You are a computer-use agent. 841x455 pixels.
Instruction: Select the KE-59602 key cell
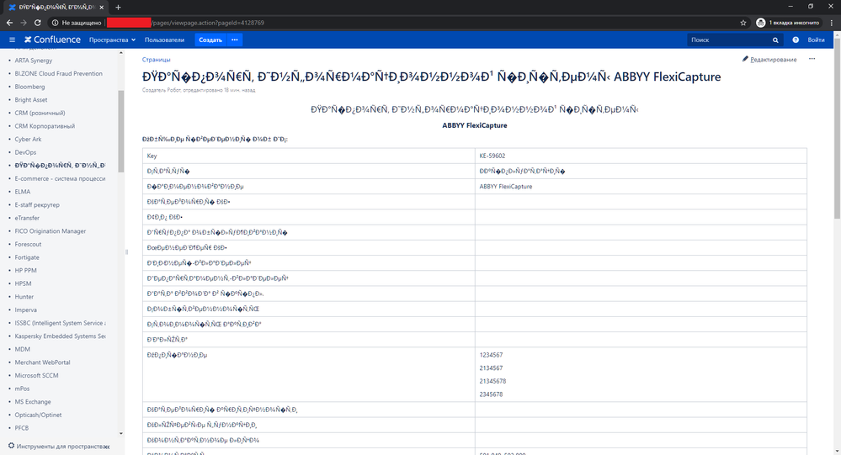pyautogui.click(x=641, y=156)
